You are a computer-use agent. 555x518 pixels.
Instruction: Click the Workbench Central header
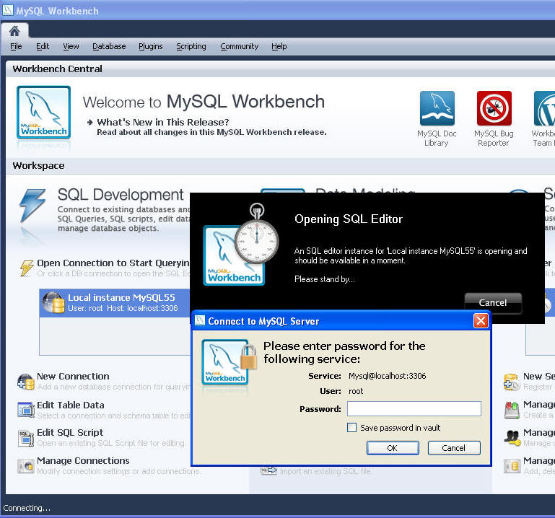coord(57,69)
